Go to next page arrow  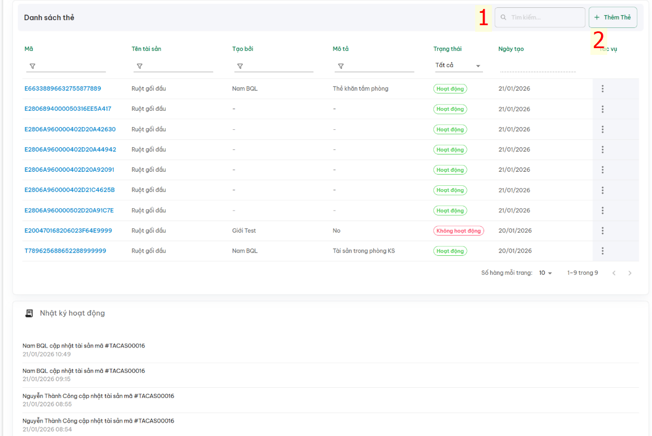pyautogui.click(x=630, y=273)
